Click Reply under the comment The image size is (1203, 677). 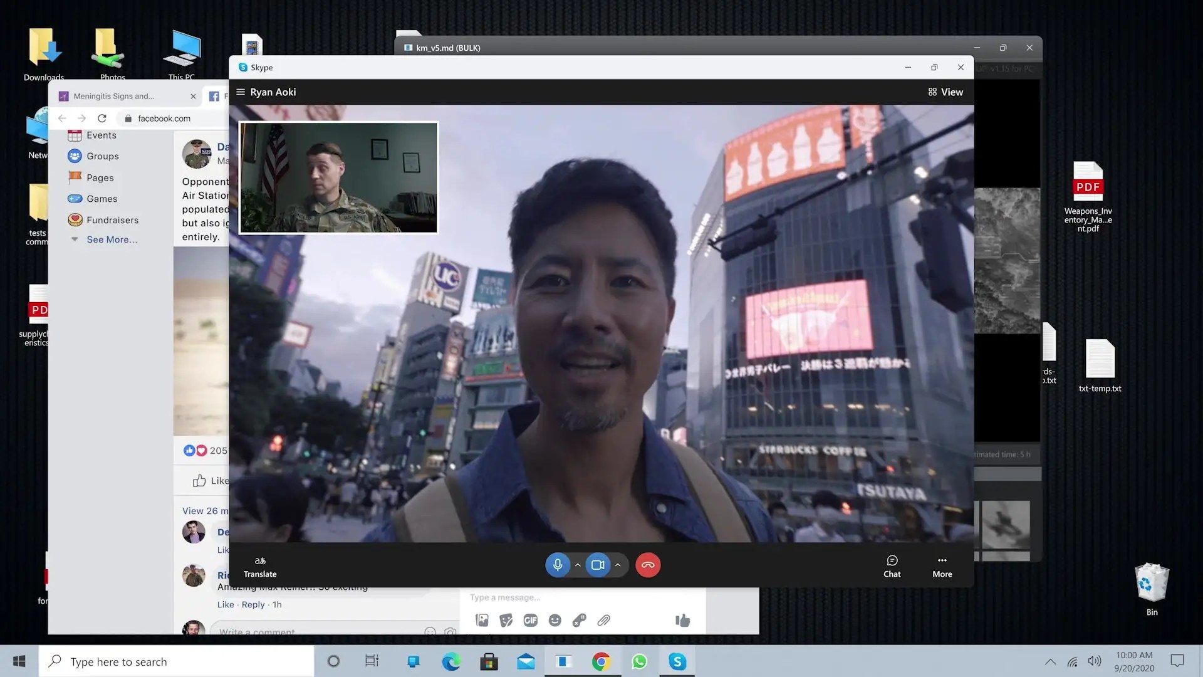[x=253, y=604]
